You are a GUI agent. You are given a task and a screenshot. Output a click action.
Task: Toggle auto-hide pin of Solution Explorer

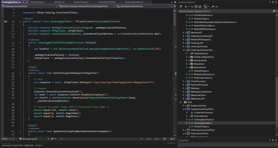point(272,2)
